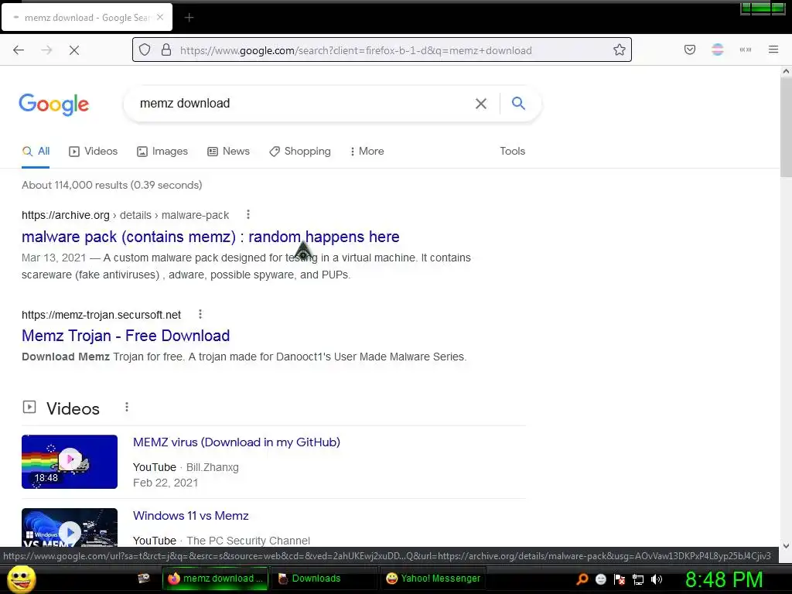Go back to the previous page
The height and width of the screenshot is (594, 792).
19,50
